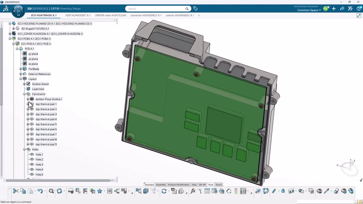Image resolution: width=363 pixels, height=204 pixels.
Task: Click the compass play button
Action: [18, 11]
